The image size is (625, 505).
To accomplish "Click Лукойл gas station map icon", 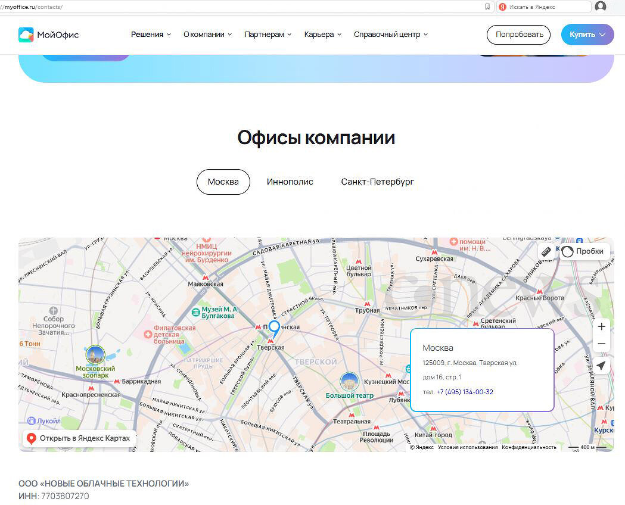I will [x=32, y=420].
